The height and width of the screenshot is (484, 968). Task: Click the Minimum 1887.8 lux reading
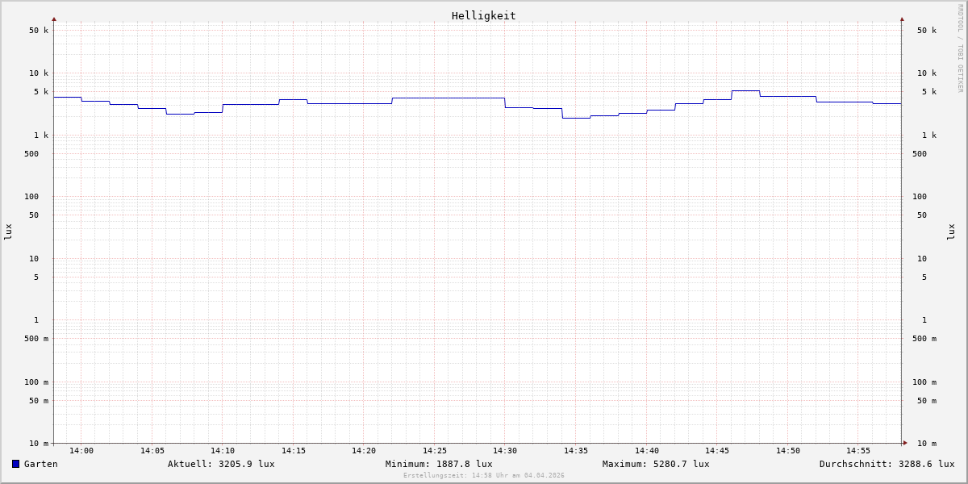(x=439, y=464)
